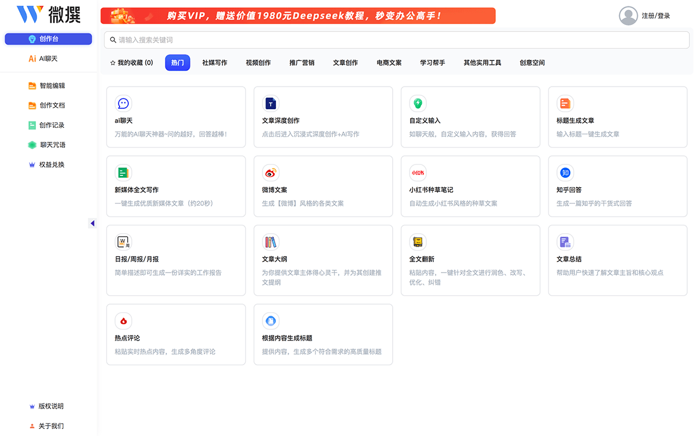Viewport: 697px width, 436px height.
Task: Switch to the 我的收藏 favorites tab
Action: [131, 62]
